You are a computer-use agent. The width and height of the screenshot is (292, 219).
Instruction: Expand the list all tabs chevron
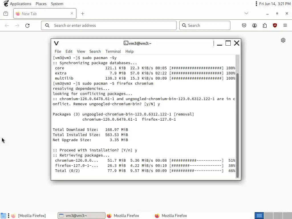tap(246, 13)
